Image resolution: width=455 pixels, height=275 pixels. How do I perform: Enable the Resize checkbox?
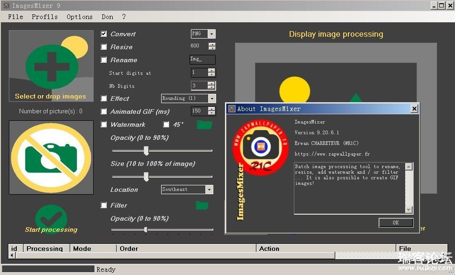[104, 47]
